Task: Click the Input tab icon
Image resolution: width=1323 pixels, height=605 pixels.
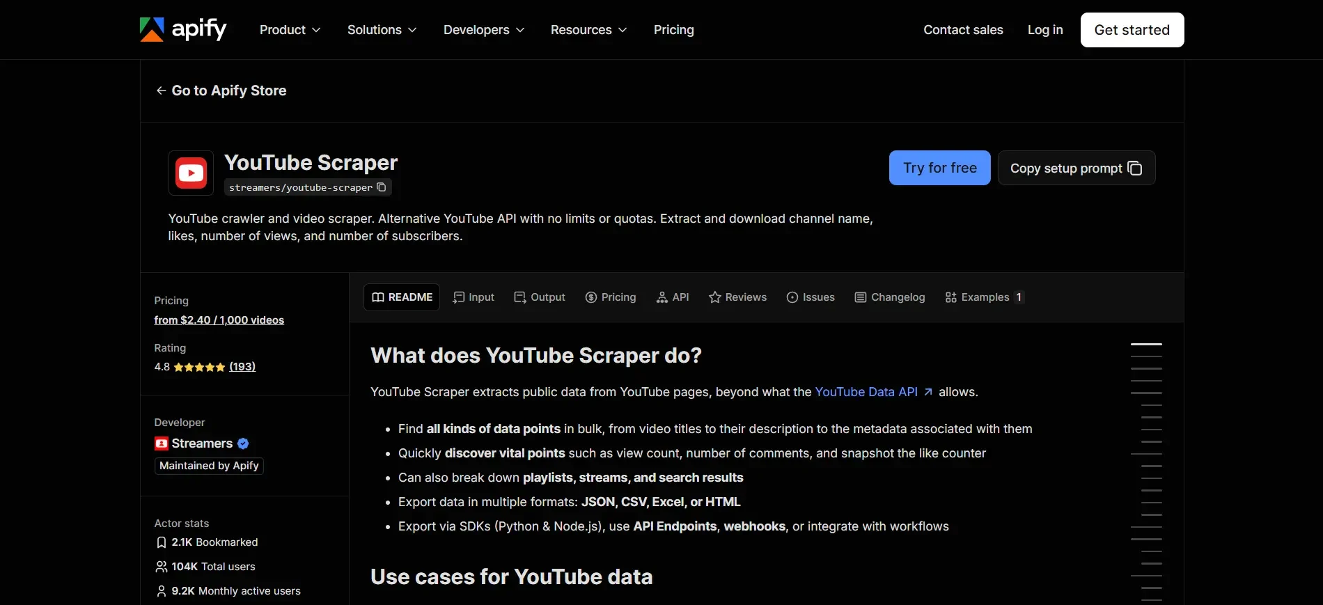Action: point(459,297)
